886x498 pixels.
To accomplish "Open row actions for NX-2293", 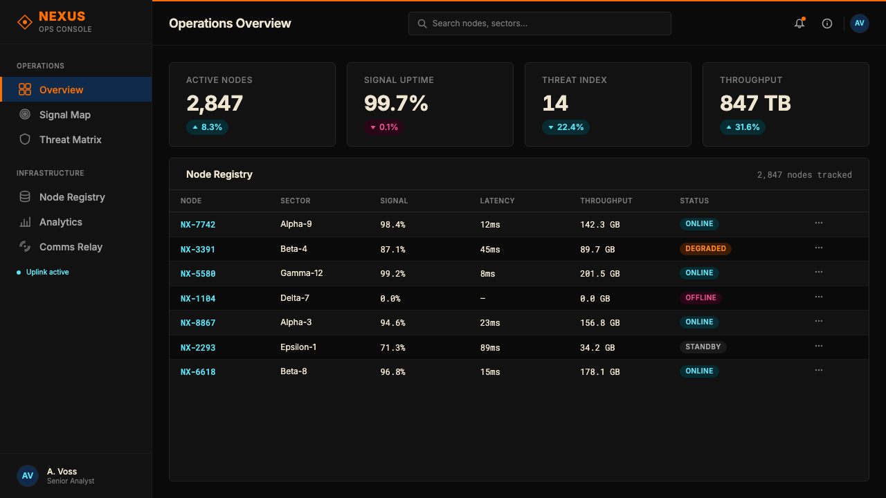I will [x=819, y=346].
